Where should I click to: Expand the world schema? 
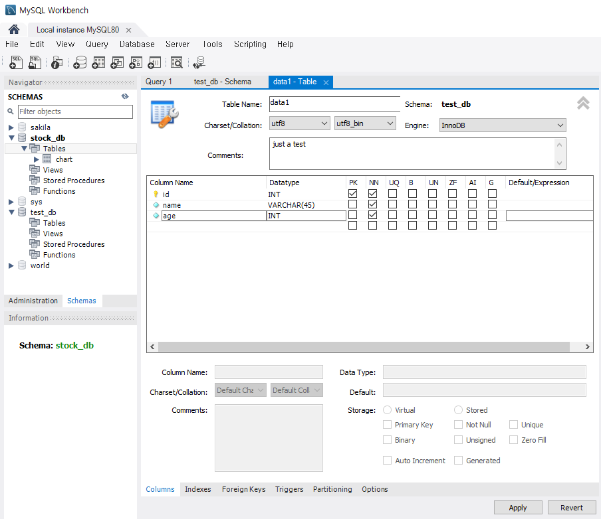click(11, 265)
